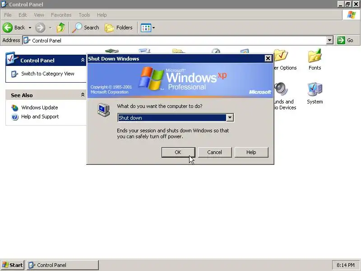This screenshot has width=361, height=271.
Task: Minimize the Control Panel window
Action: click(x=341, y=4)
